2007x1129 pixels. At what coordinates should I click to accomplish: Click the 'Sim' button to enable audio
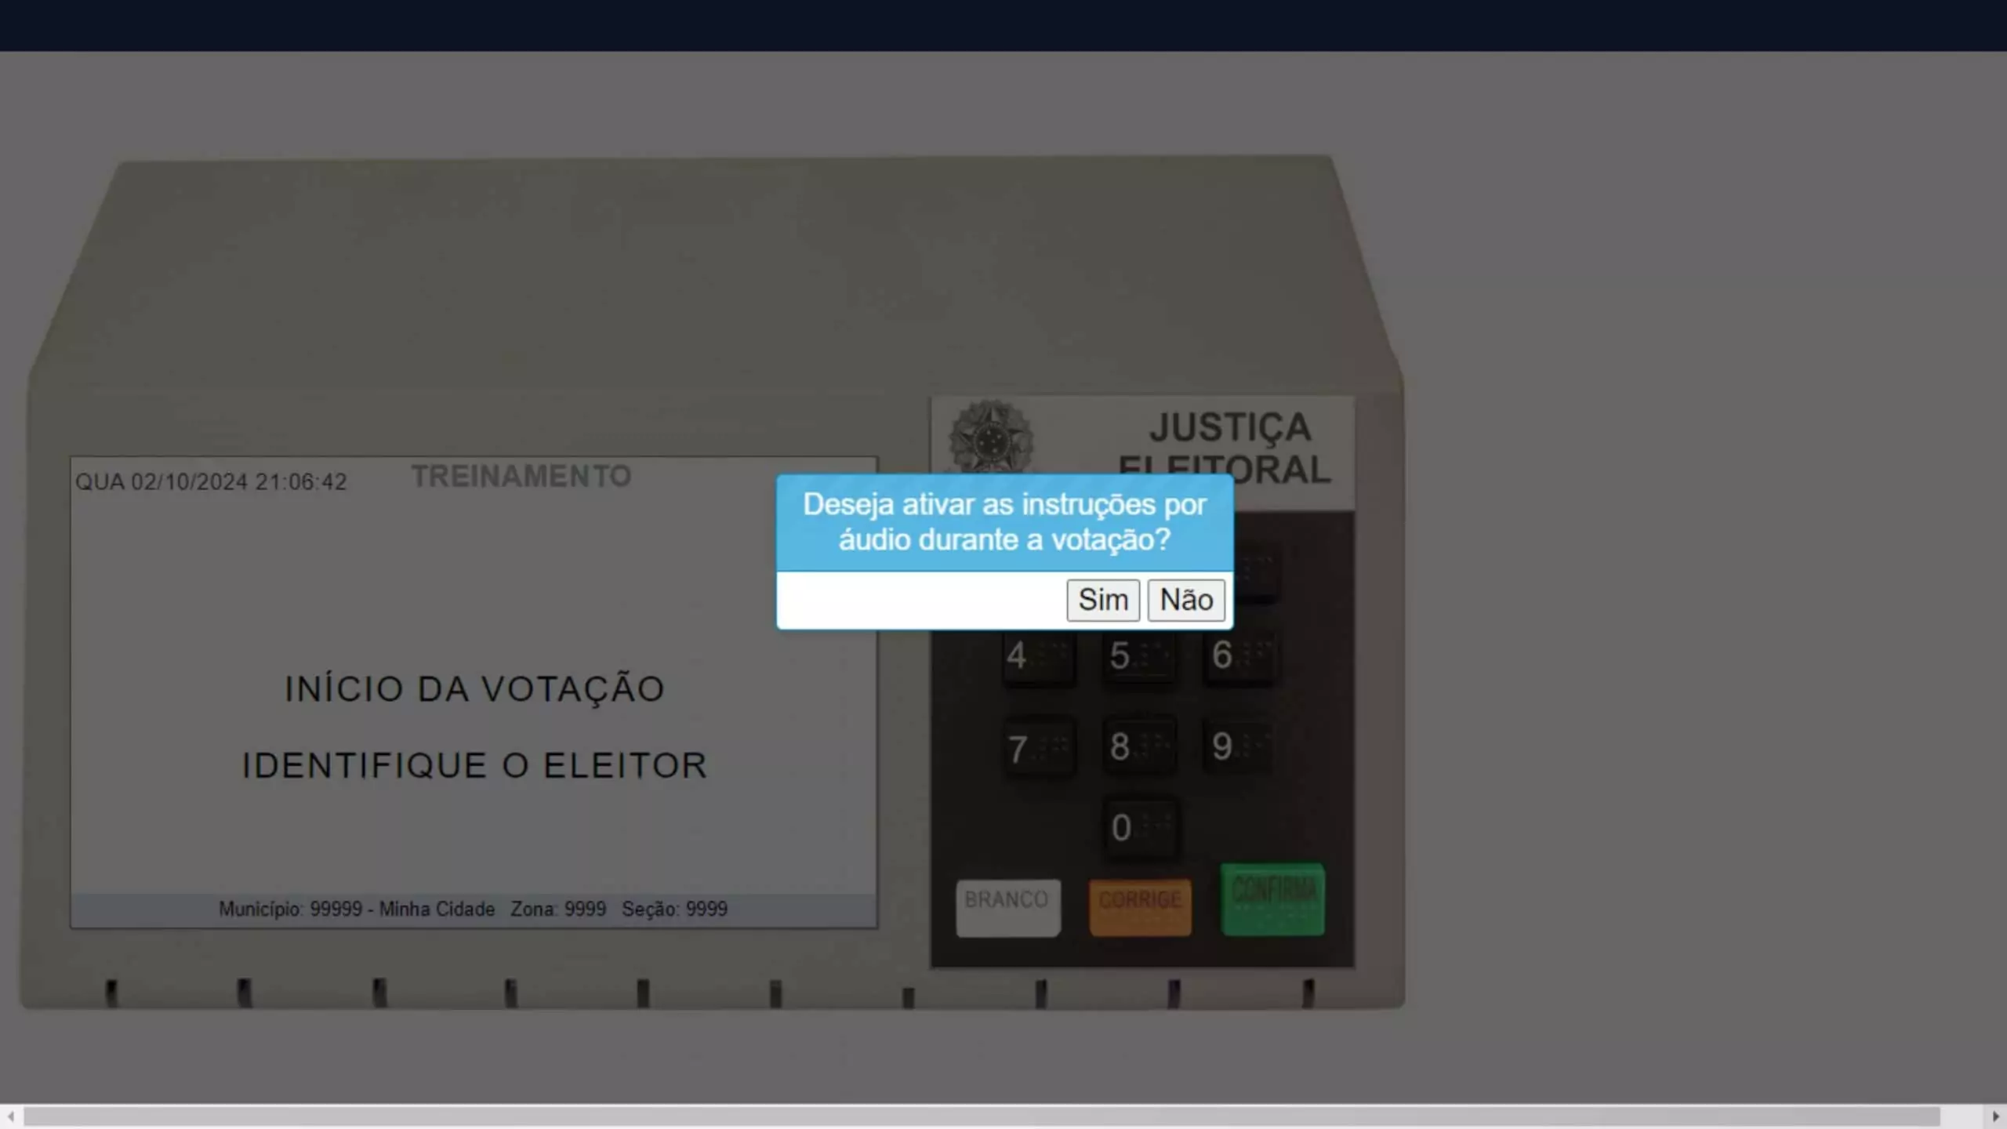(x=1103, y=600)
